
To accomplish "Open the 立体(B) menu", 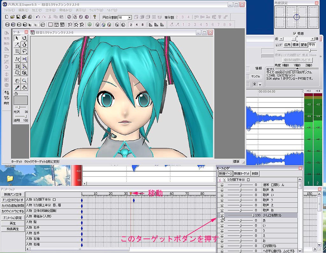I will (x=50, y=10).
